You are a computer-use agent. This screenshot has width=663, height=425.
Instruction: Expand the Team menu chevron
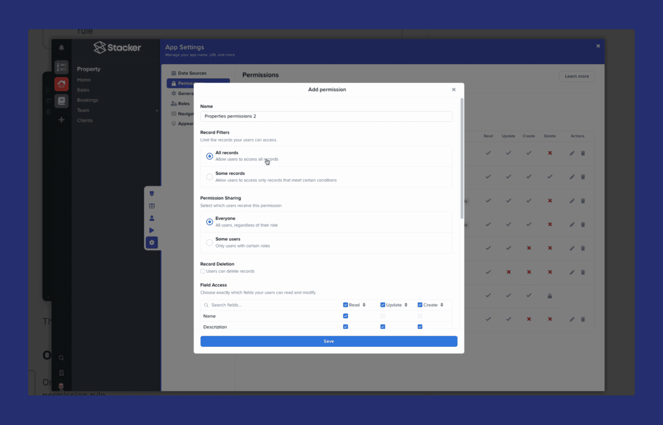[x=157, y=110]
